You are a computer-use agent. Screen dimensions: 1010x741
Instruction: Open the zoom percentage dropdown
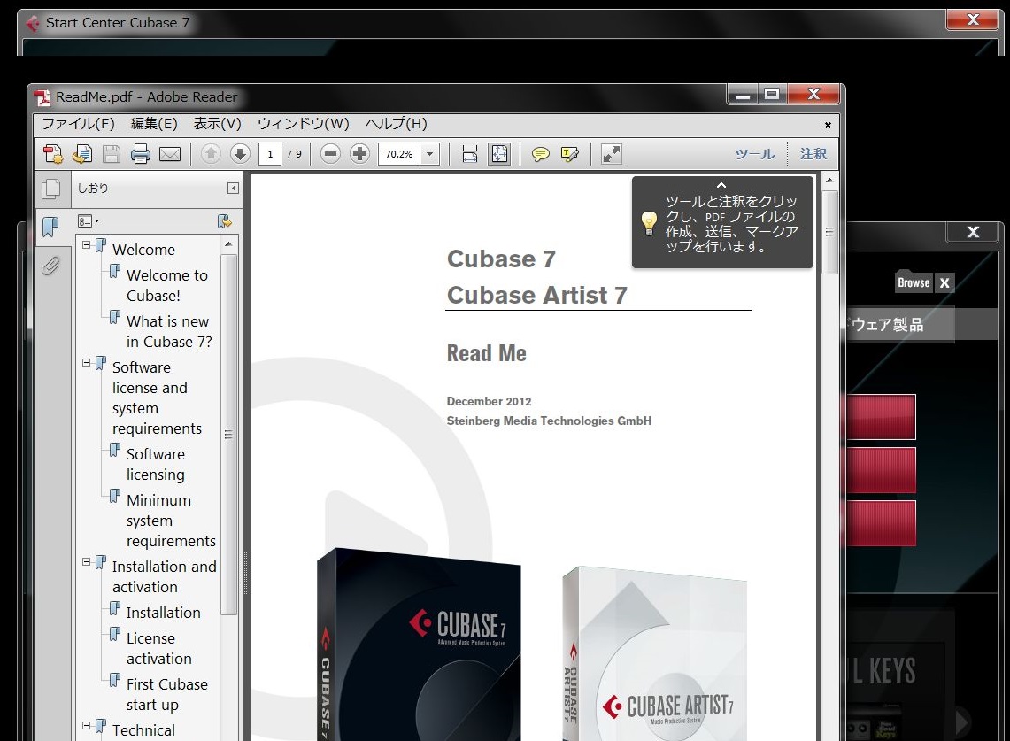click(429, 154)
